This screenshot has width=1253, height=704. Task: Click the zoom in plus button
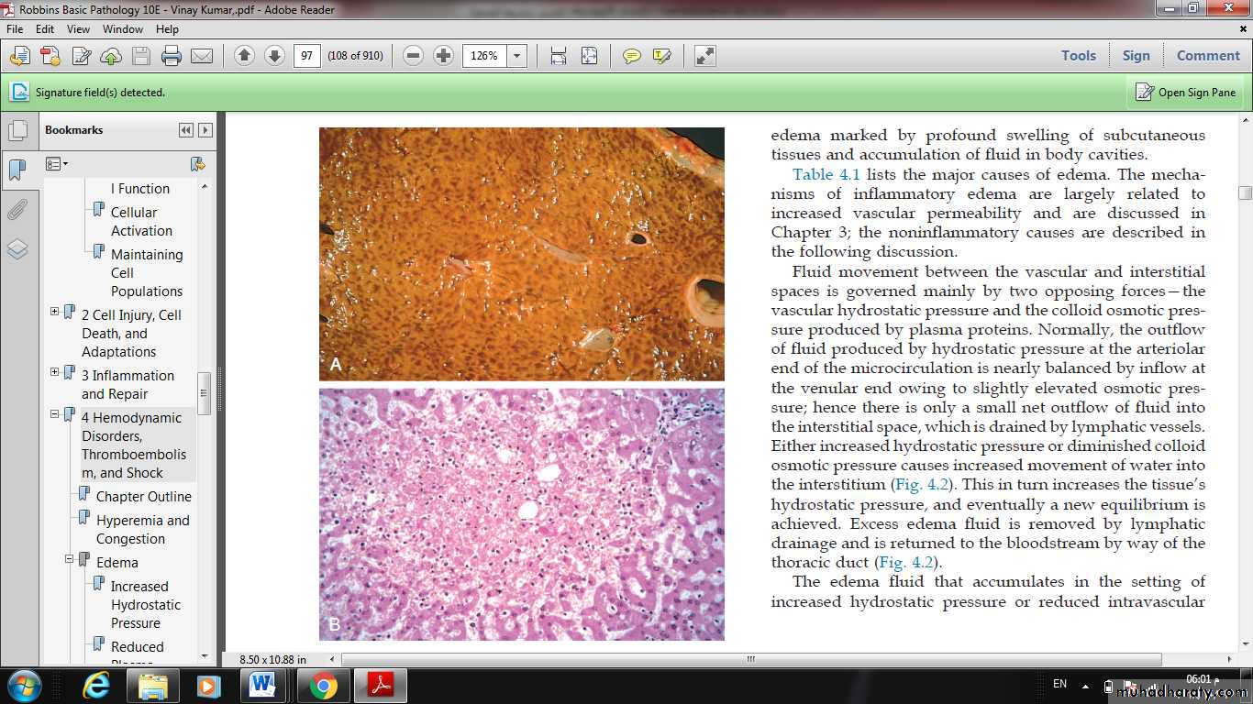[x=443, y=56]
